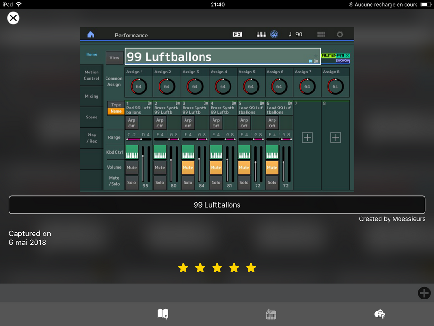The image size is (434, 326).
Task: Tap the 99 Luftballons title field
Action: pyautogui.click(x=217, y=205)
